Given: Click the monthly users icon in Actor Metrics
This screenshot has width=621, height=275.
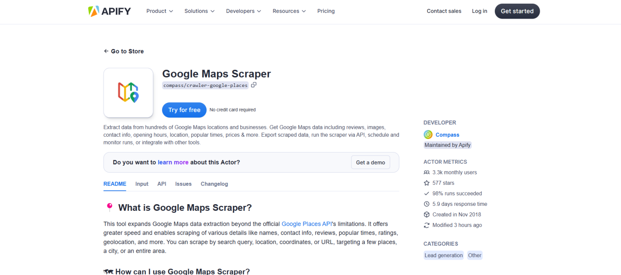Looking at the screenshot, I should pyautogui.click(x=427, y=172).
